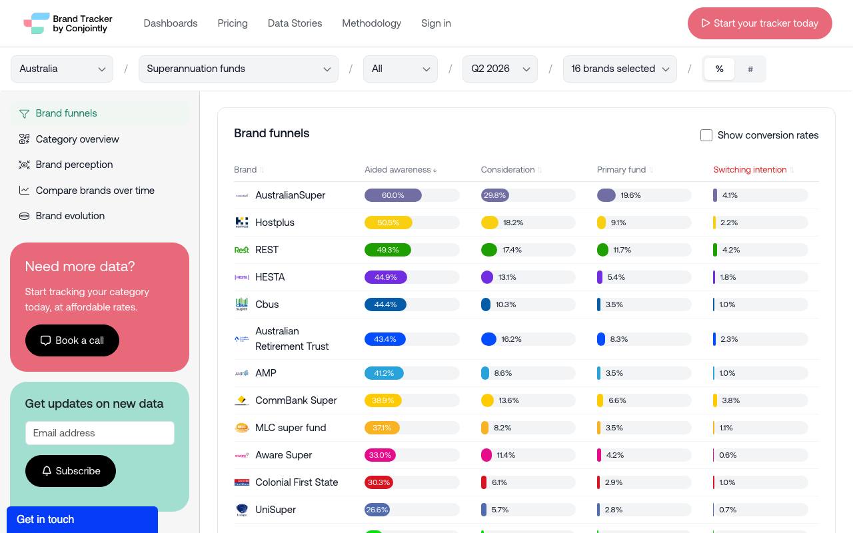Click the AMP brand logo
The image size is (853, 533).
242,373
